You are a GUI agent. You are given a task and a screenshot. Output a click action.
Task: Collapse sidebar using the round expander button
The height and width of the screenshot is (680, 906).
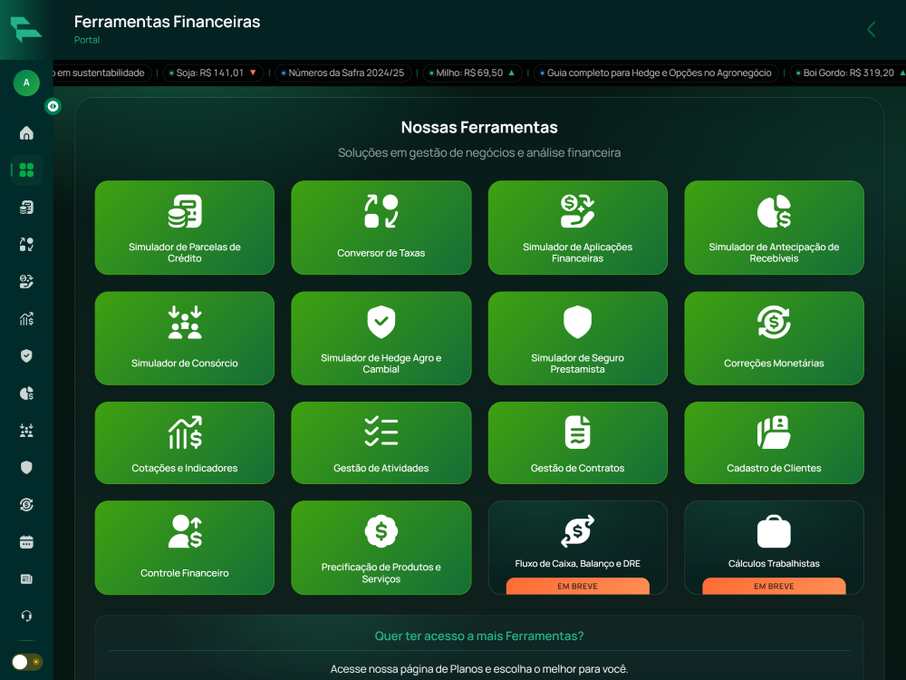[x=53, y=106]
